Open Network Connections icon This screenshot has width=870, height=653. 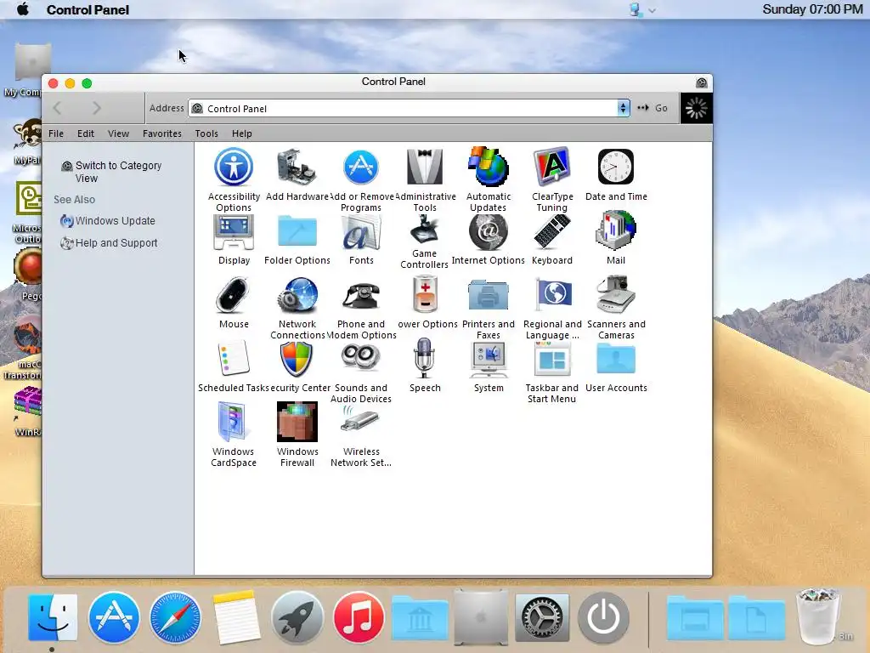pos(297,295)
